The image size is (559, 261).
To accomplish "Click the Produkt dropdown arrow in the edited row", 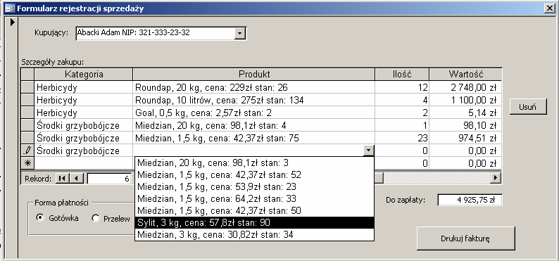I will tap(369, 151).
